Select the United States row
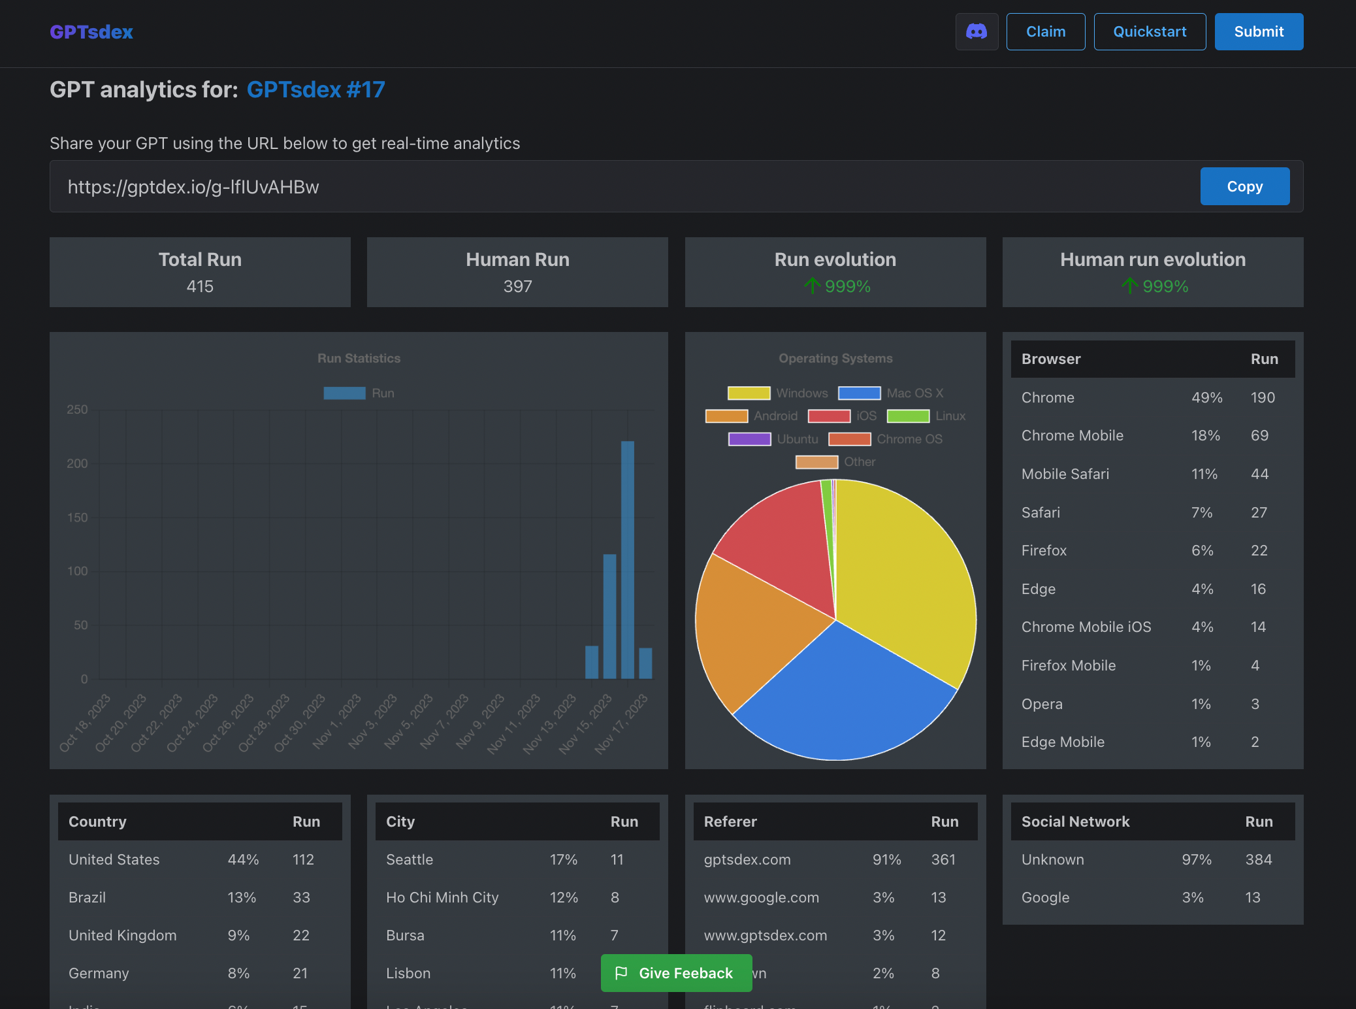The width and height of the screenshot is (1356, 1009). tap(200, 859)
